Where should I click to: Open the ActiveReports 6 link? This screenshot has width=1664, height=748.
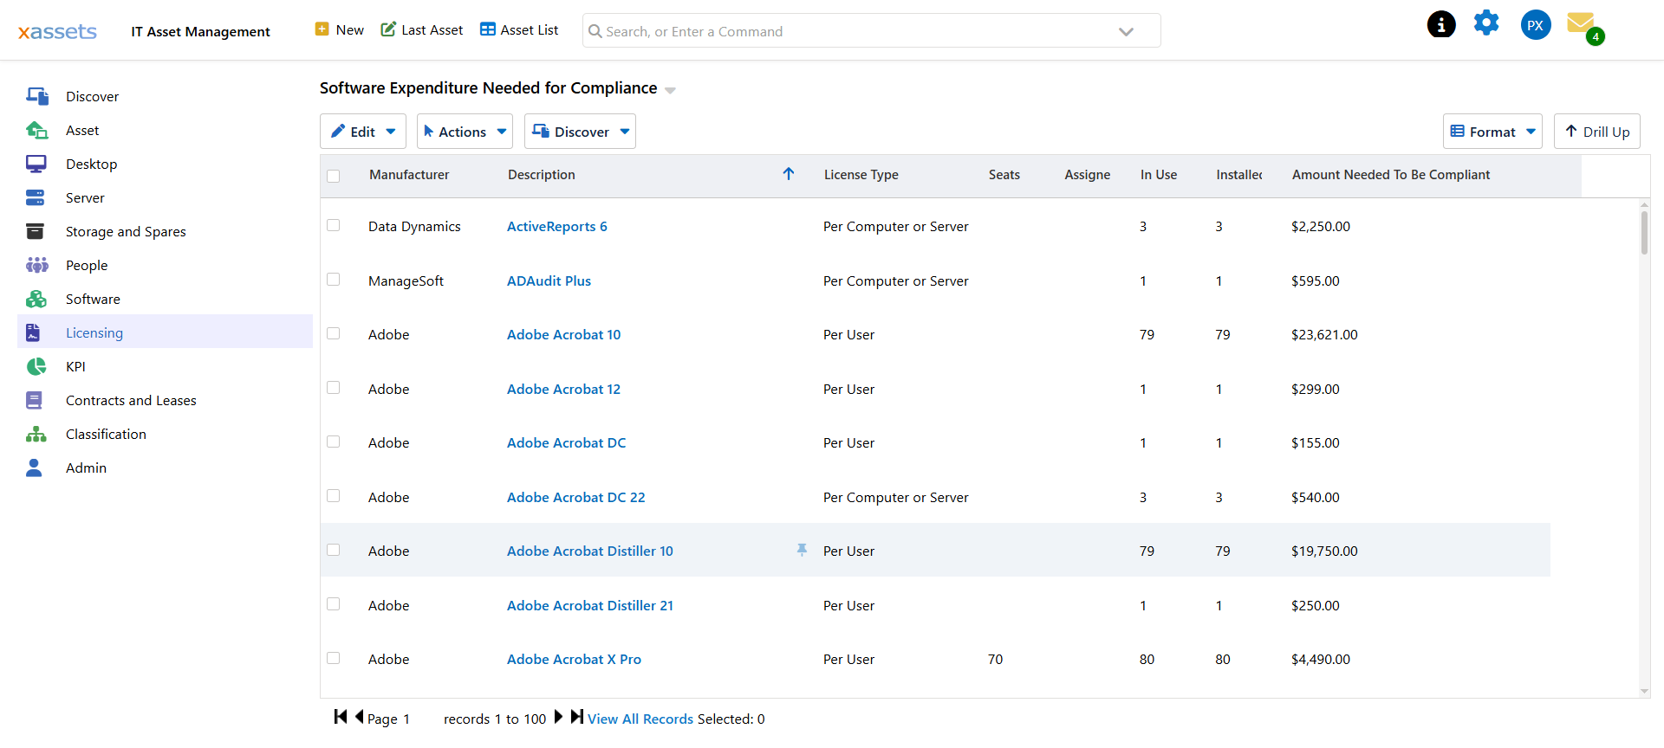557,226
